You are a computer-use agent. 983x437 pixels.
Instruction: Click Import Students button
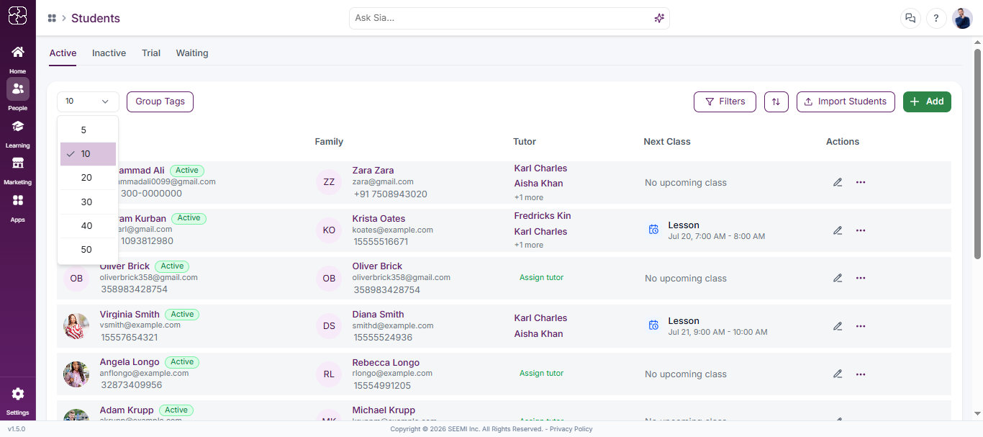846,102
